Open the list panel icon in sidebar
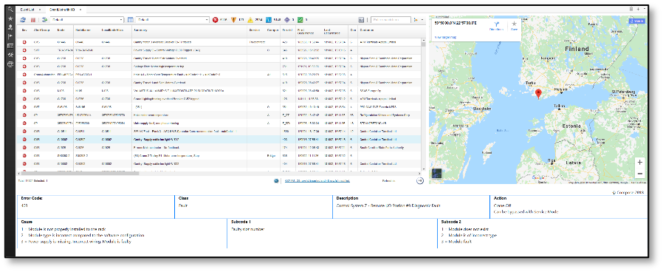The width and height of the screenshot is (663, 272). pyautogui.click(x=10, y=46)
